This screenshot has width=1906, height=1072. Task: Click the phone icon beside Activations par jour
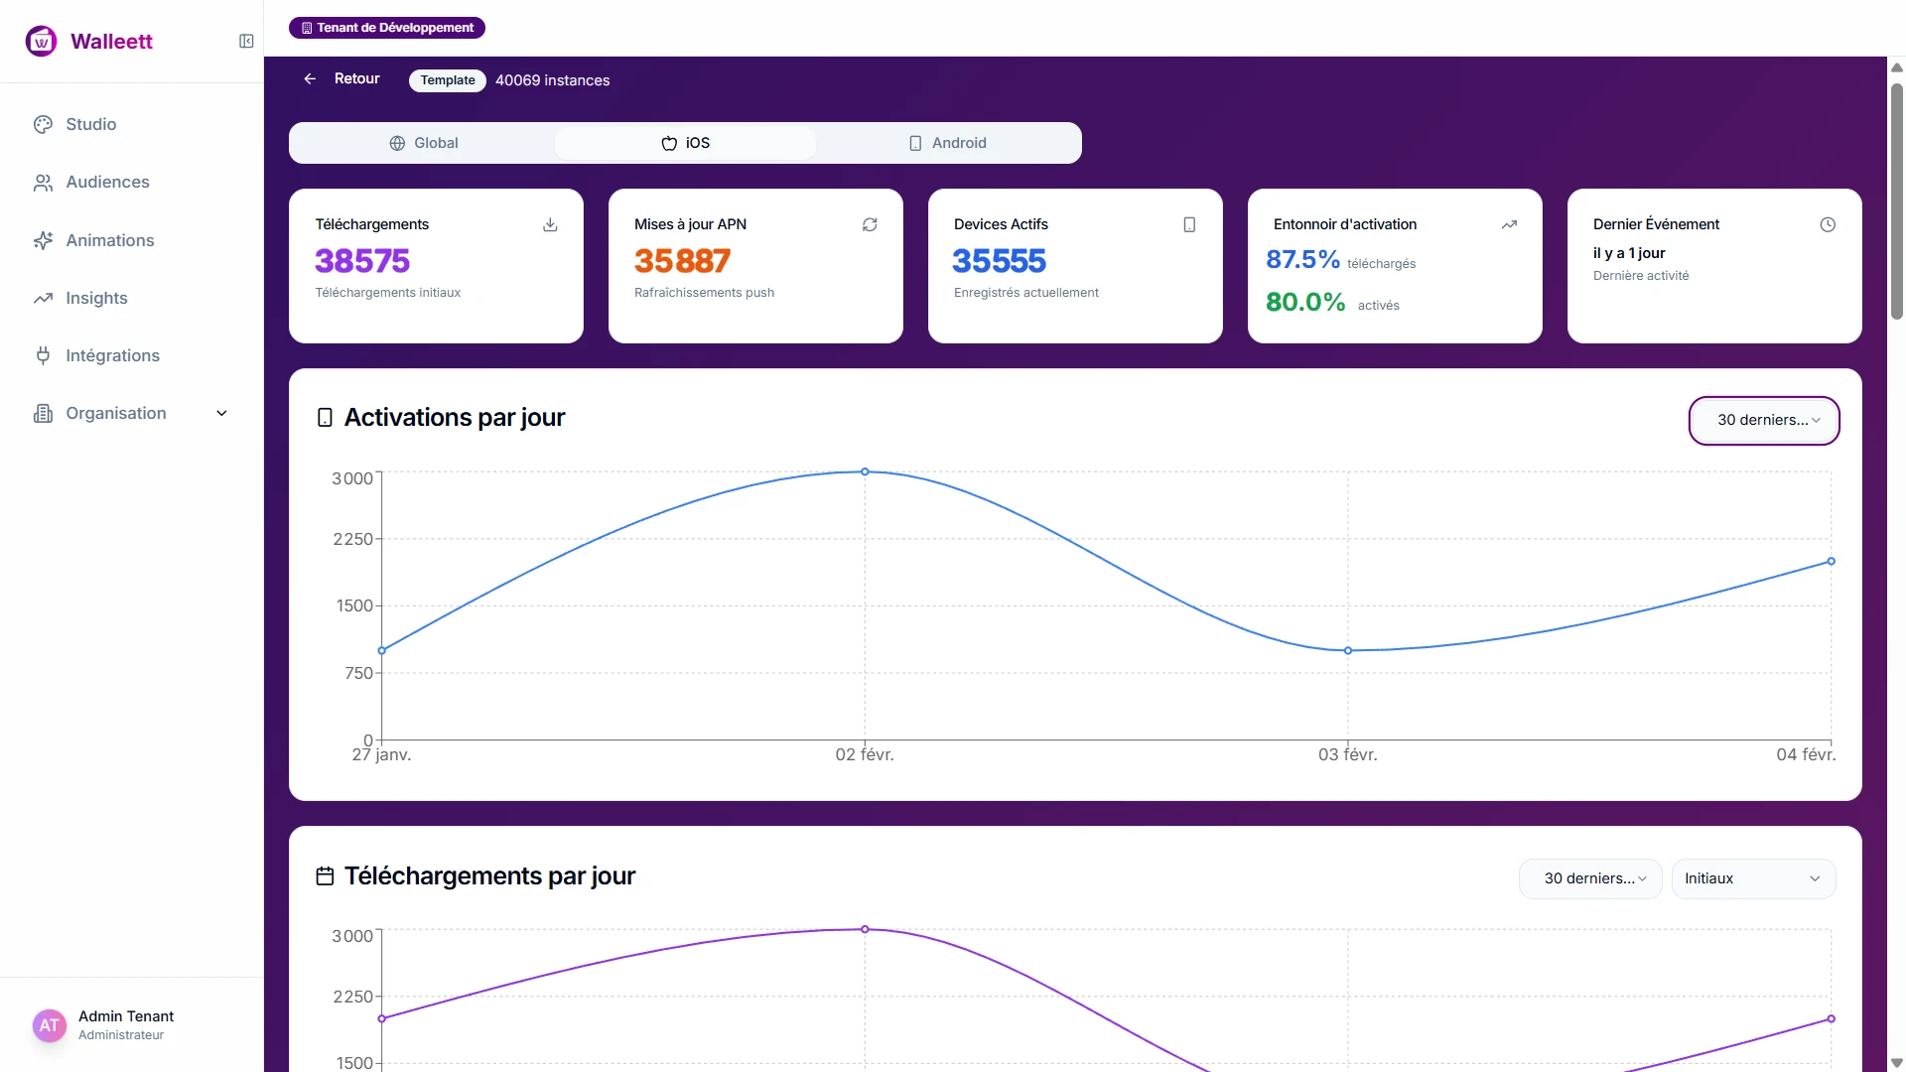pyautogui.click(x=325, y=418)
